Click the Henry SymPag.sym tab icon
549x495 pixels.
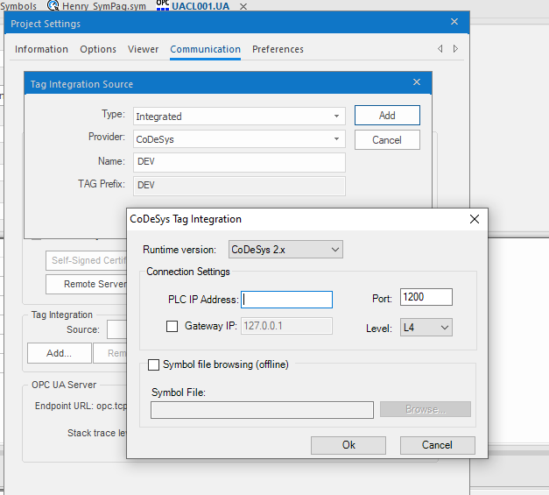pyautogui.click(x=53, y=5)
